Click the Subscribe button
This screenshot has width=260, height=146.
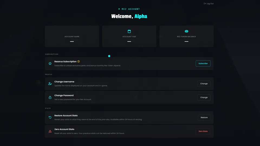pyautogui.click(x=203, y=63)
